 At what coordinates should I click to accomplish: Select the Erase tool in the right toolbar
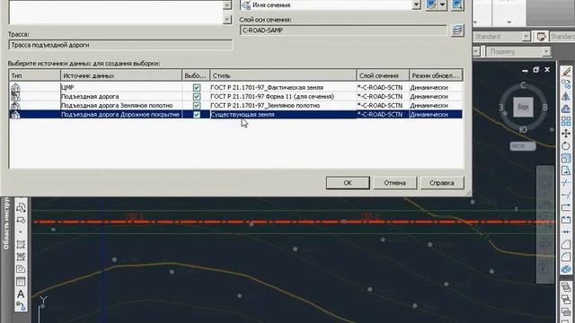tap(566, 72)
